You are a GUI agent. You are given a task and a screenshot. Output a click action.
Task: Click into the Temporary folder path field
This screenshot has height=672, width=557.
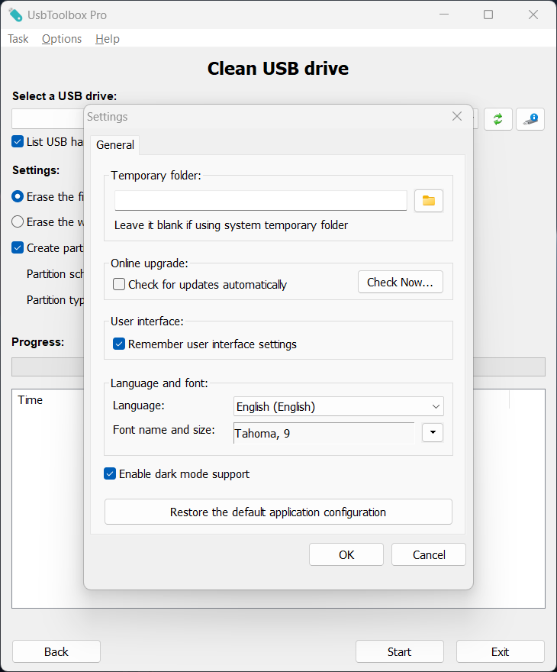(x=261, y=201)
